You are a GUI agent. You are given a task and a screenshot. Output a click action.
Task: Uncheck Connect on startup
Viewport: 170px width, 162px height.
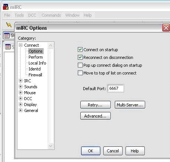80,50
